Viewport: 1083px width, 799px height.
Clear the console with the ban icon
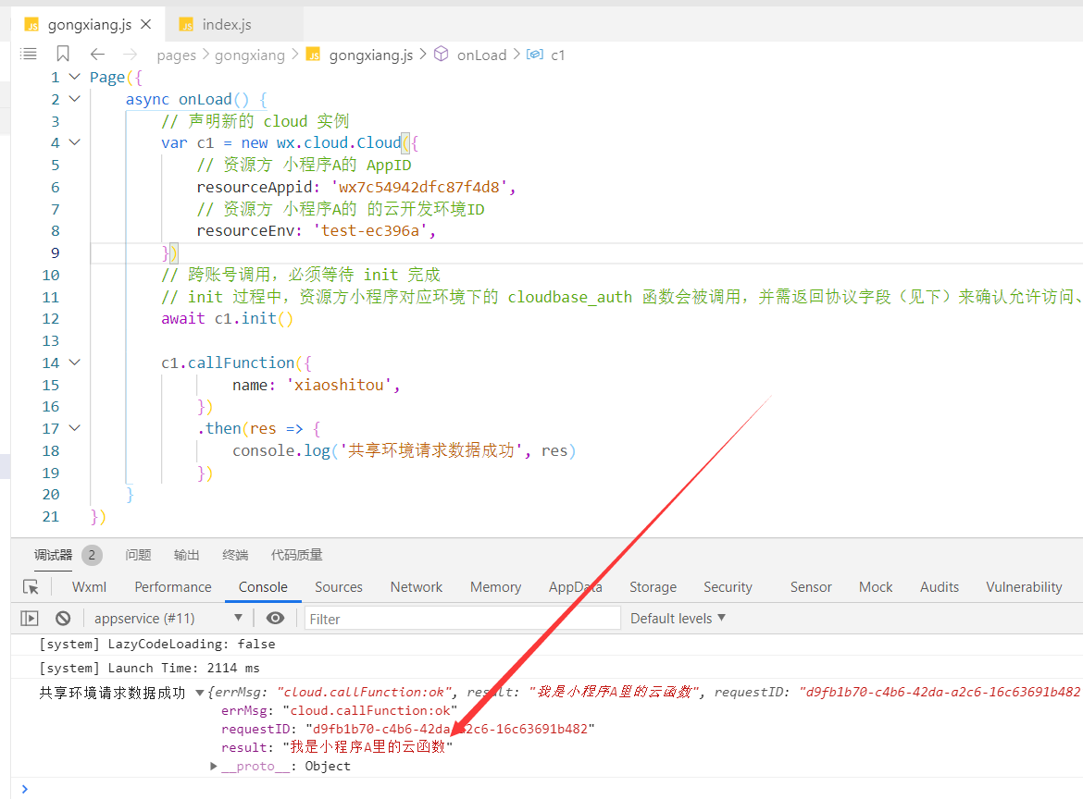tap(63, 619)
